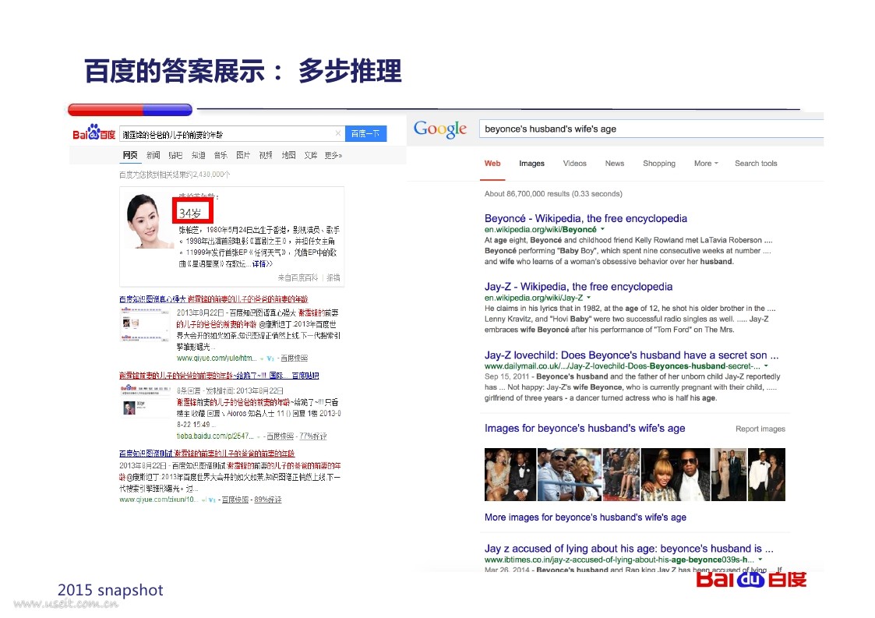
Task: Open 百度快照 of the qiyue.com/yule result
Action: (294, 358)
